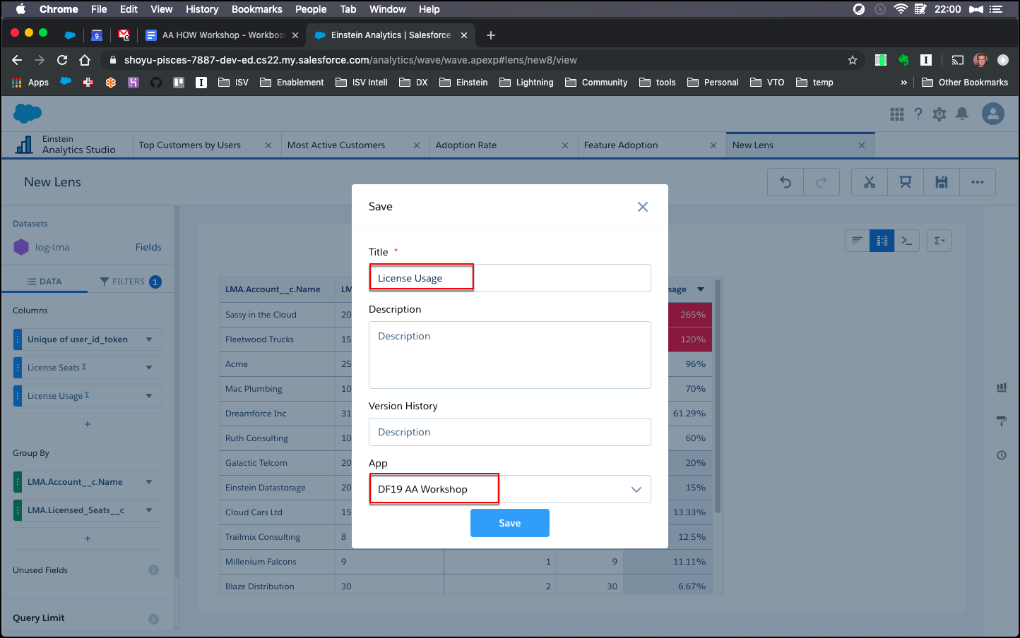Select the DATA panel tab

[45, 282]
